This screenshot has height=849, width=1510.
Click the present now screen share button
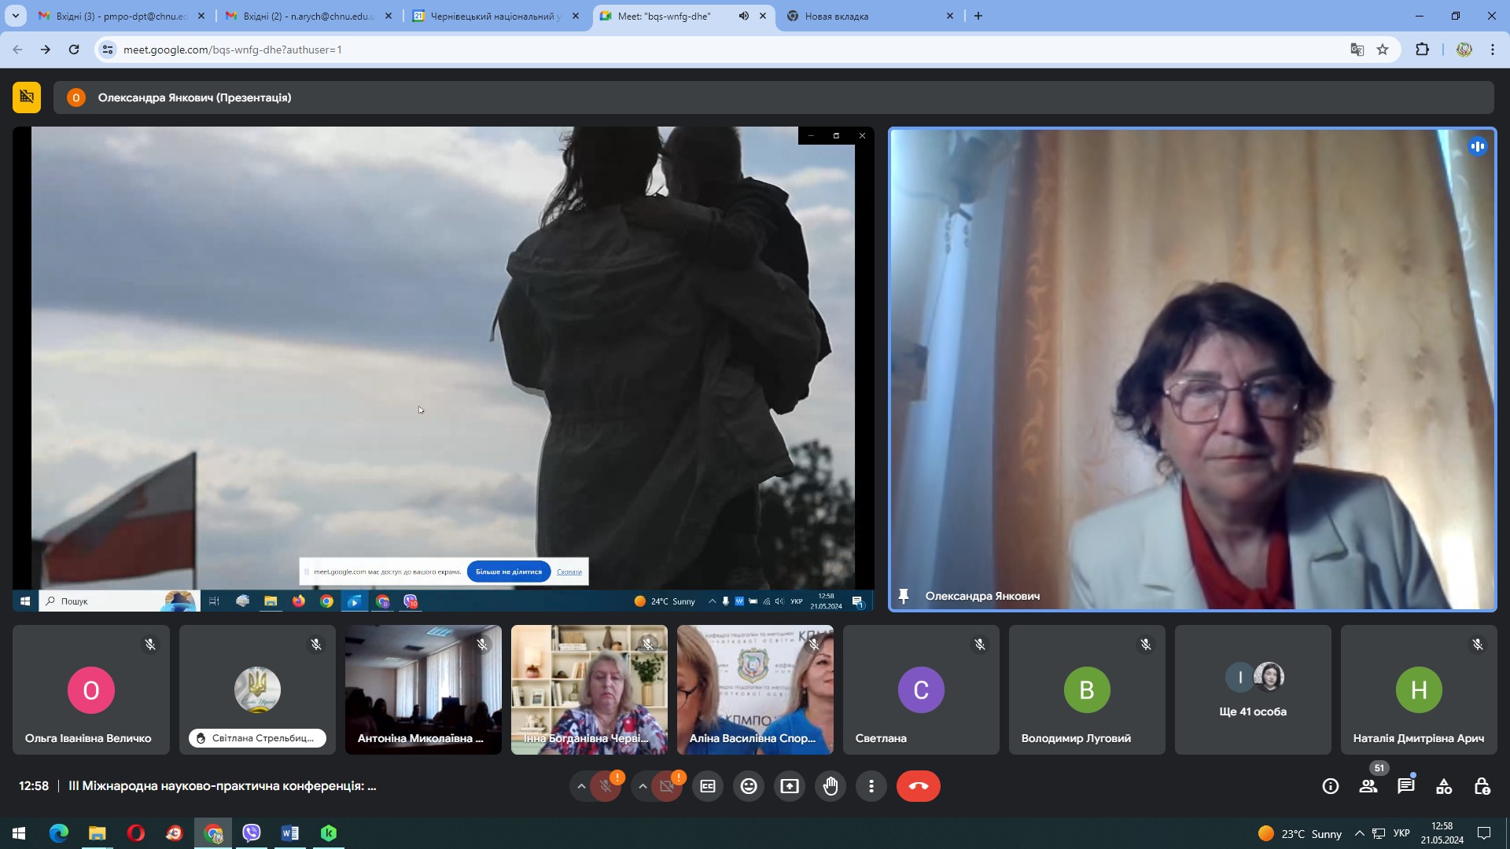[x=790, y=786]
